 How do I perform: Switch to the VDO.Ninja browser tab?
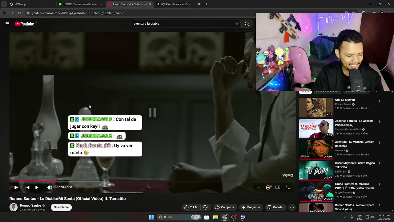point(31,4)
